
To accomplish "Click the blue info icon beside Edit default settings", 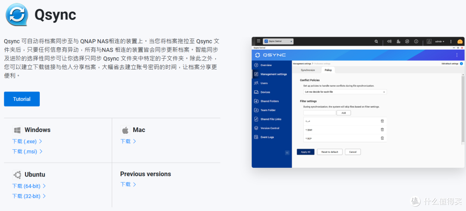I will [461, 63].
